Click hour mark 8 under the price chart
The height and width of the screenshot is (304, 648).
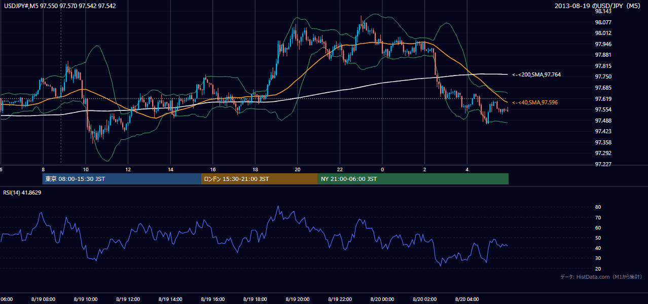[x=43, y=169]
